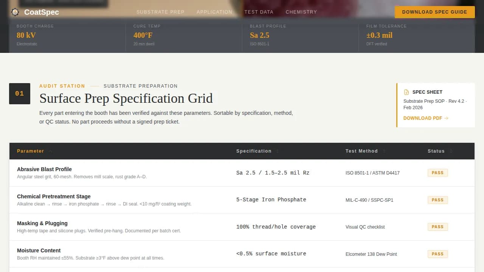Click the CoatSpec gear logo icon
This screenshot has height=272, width=484.
tap(15, 12)
